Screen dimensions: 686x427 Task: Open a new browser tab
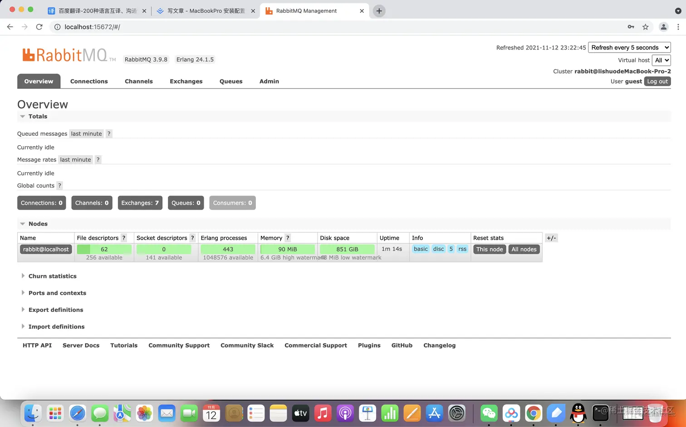379,11
